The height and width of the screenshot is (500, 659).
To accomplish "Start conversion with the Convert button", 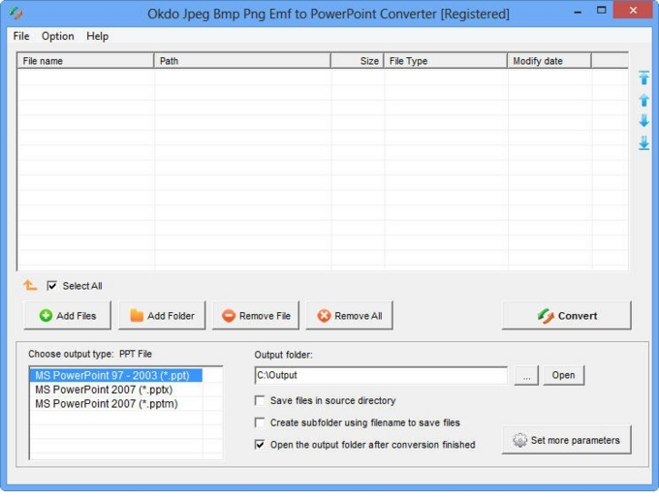I will point(567,316).
